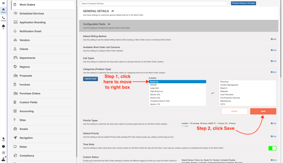Select Break-In in right list
This screenshot has width=283, height=163.
248,88
